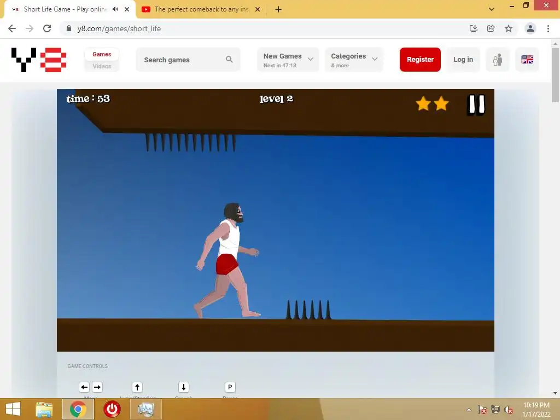Close the YouTube tab

point(258,9)
